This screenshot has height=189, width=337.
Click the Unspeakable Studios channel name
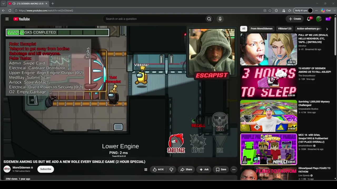308,109
